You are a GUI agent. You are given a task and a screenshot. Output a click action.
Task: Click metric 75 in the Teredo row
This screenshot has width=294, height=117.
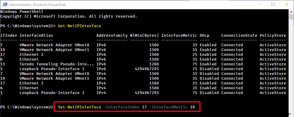195,64
